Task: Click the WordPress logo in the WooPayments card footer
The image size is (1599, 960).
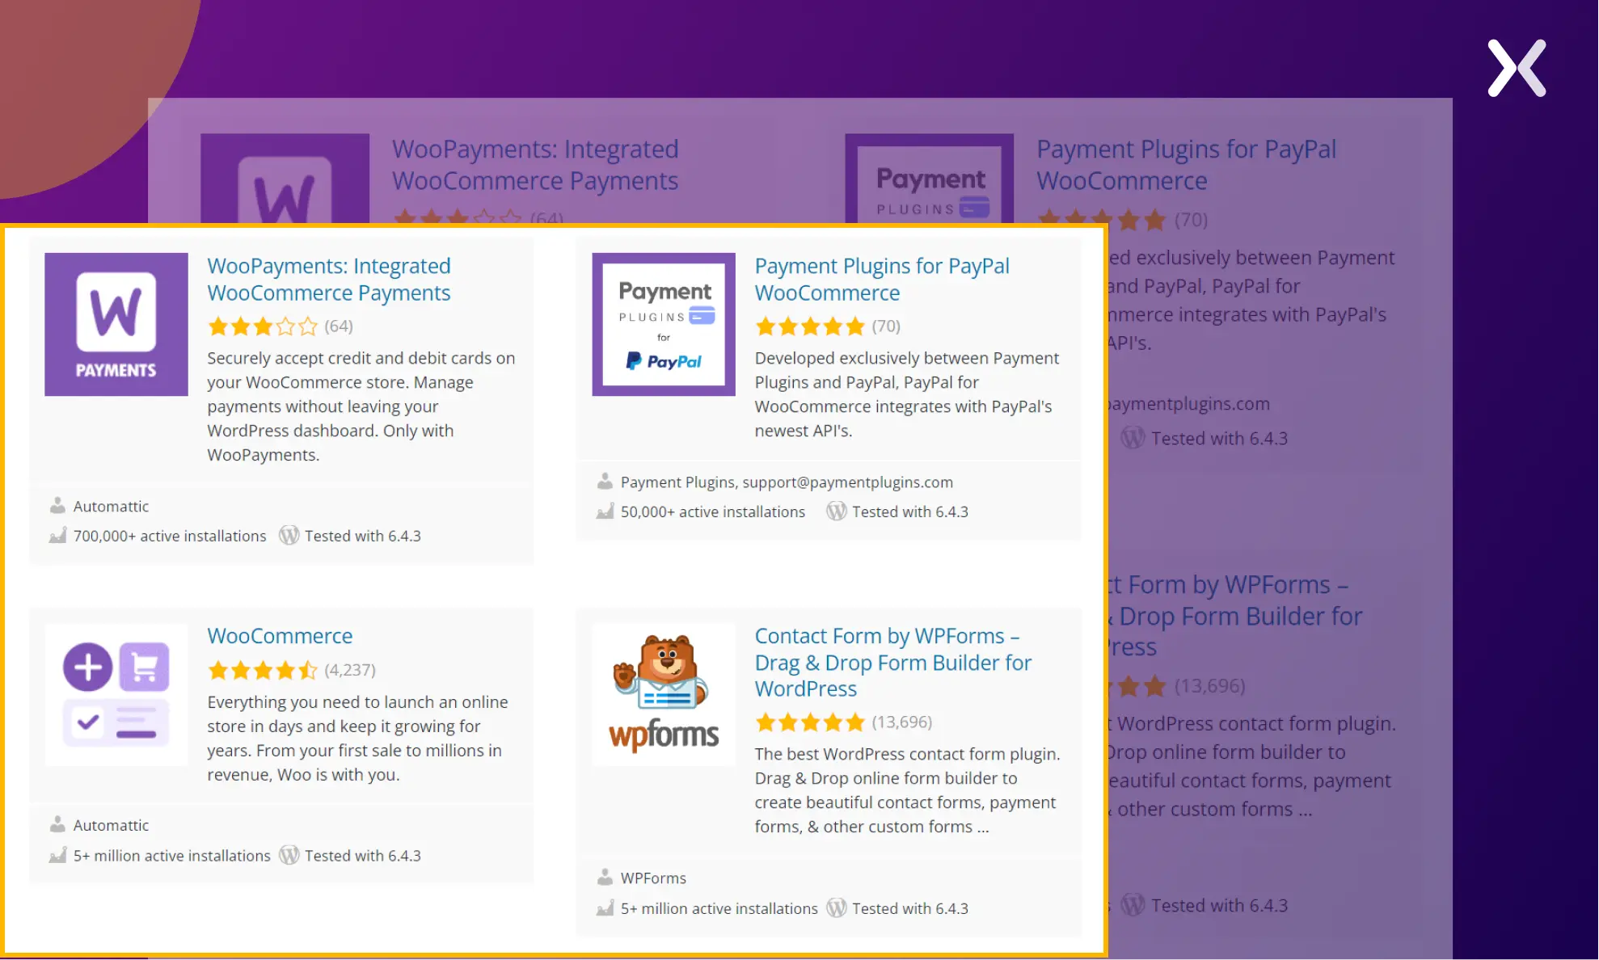Action: click(289, 535)
